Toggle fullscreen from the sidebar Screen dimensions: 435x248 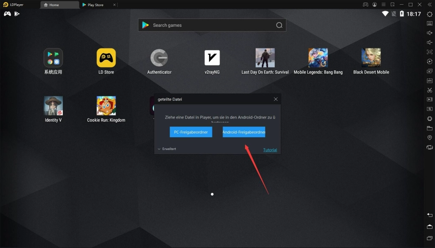pos(429,52)
